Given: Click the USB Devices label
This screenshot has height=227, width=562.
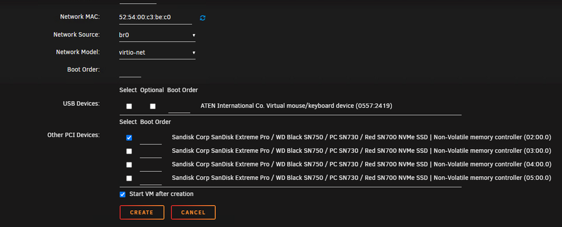Looking at the screenshot, I should 81,104.
